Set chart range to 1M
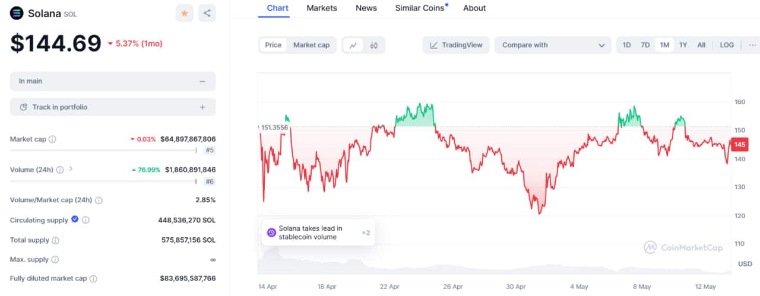This screenshot has height=296, width=760. coord(664,45)
